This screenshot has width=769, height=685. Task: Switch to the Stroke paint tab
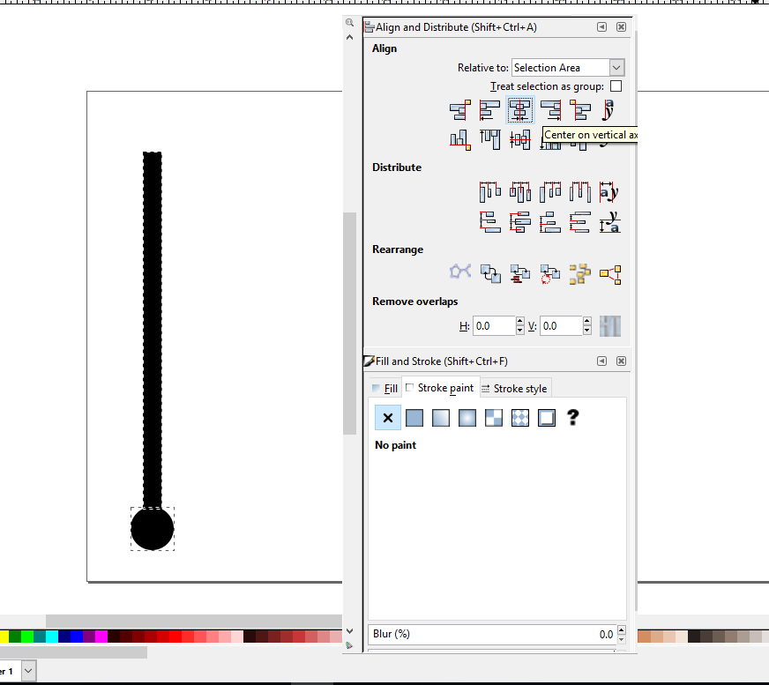440,388
